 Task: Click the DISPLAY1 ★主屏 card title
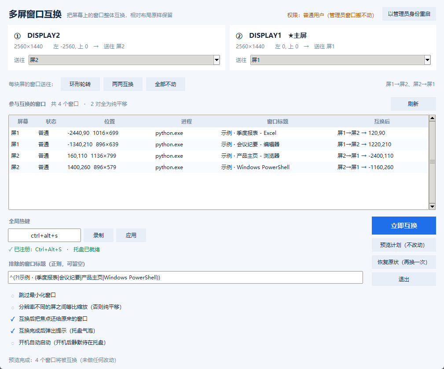tap(278, 36)
